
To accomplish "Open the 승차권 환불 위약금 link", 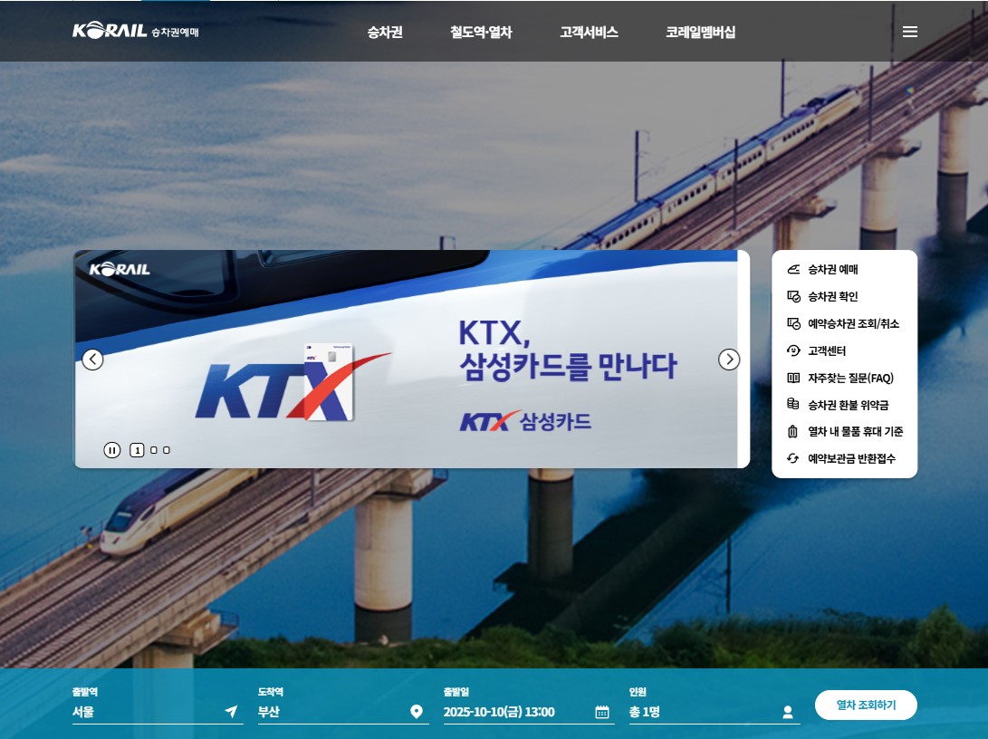I will (x=849, y=405).
